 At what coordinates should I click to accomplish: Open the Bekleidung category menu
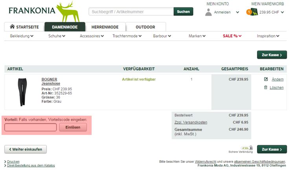point(22,36)
